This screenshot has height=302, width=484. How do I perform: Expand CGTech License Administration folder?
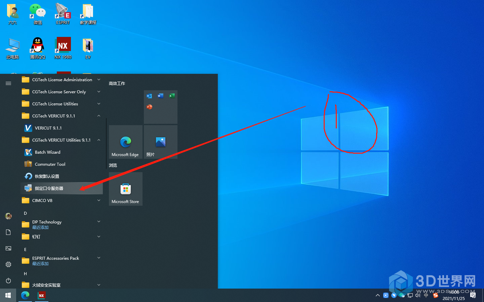tap(62, 80)
